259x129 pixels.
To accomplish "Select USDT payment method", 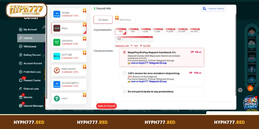I will coord(69,99).
